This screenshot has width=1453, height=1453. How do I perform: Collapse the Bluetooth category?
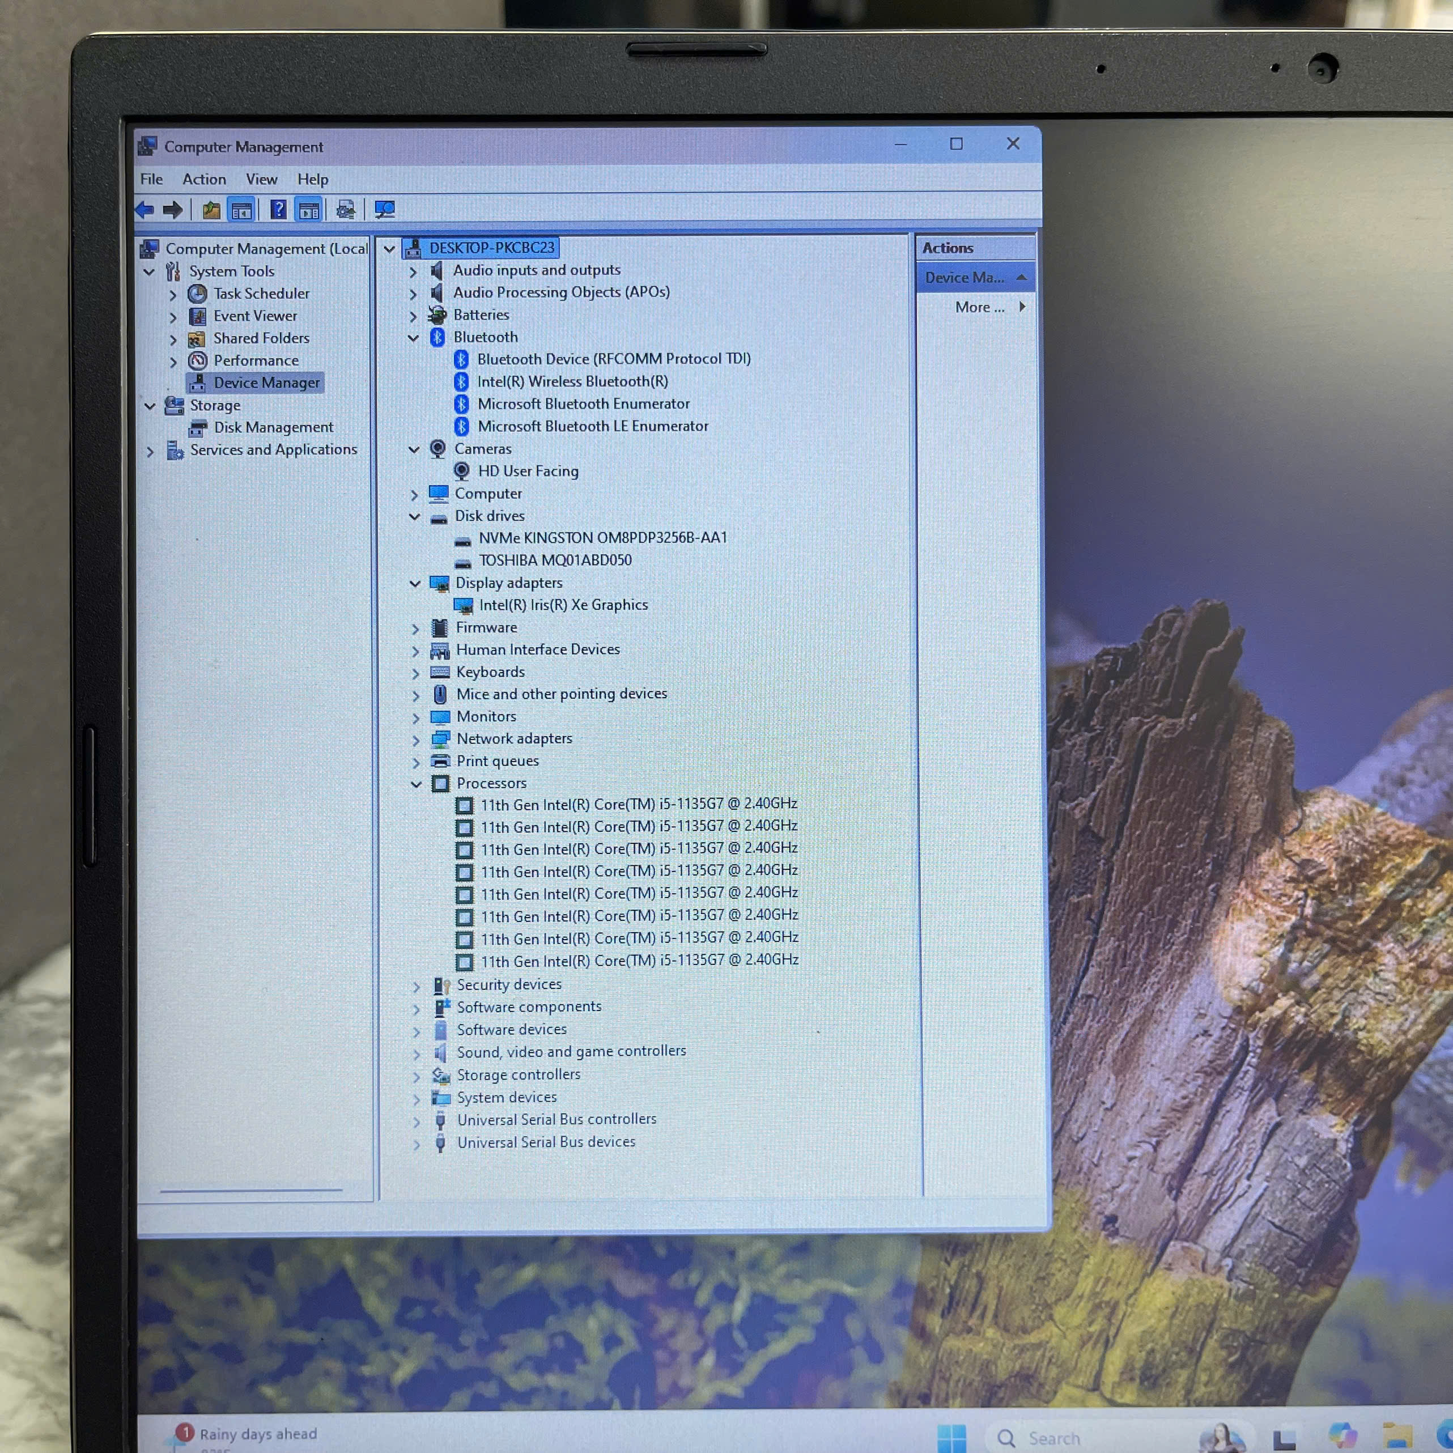(x=413, y=338)
